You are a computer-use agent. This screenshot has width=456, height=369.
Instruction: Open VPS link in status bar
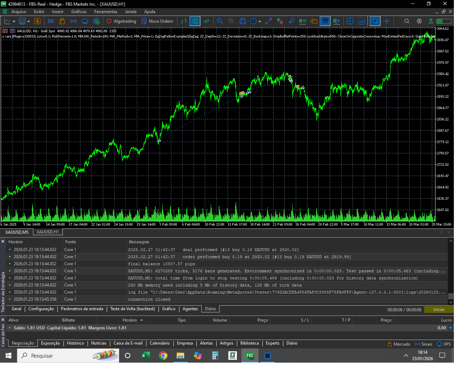tap(444, 344)
